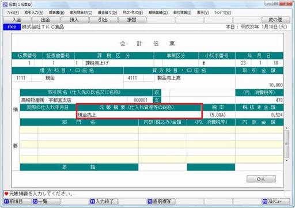Click the 会計伝票 heading
This screenshot has width=295, height=208.
click(x=147, y=44)
